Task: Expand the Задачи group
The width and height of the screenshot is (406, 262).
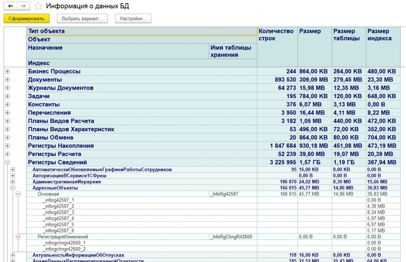Action: coord(8,96)
